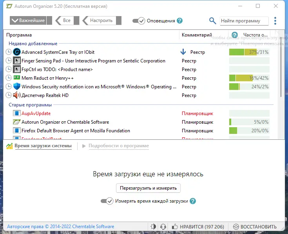Click the Autorun Organizer title bar logo

pyautogui.click(x=9, y=6)
